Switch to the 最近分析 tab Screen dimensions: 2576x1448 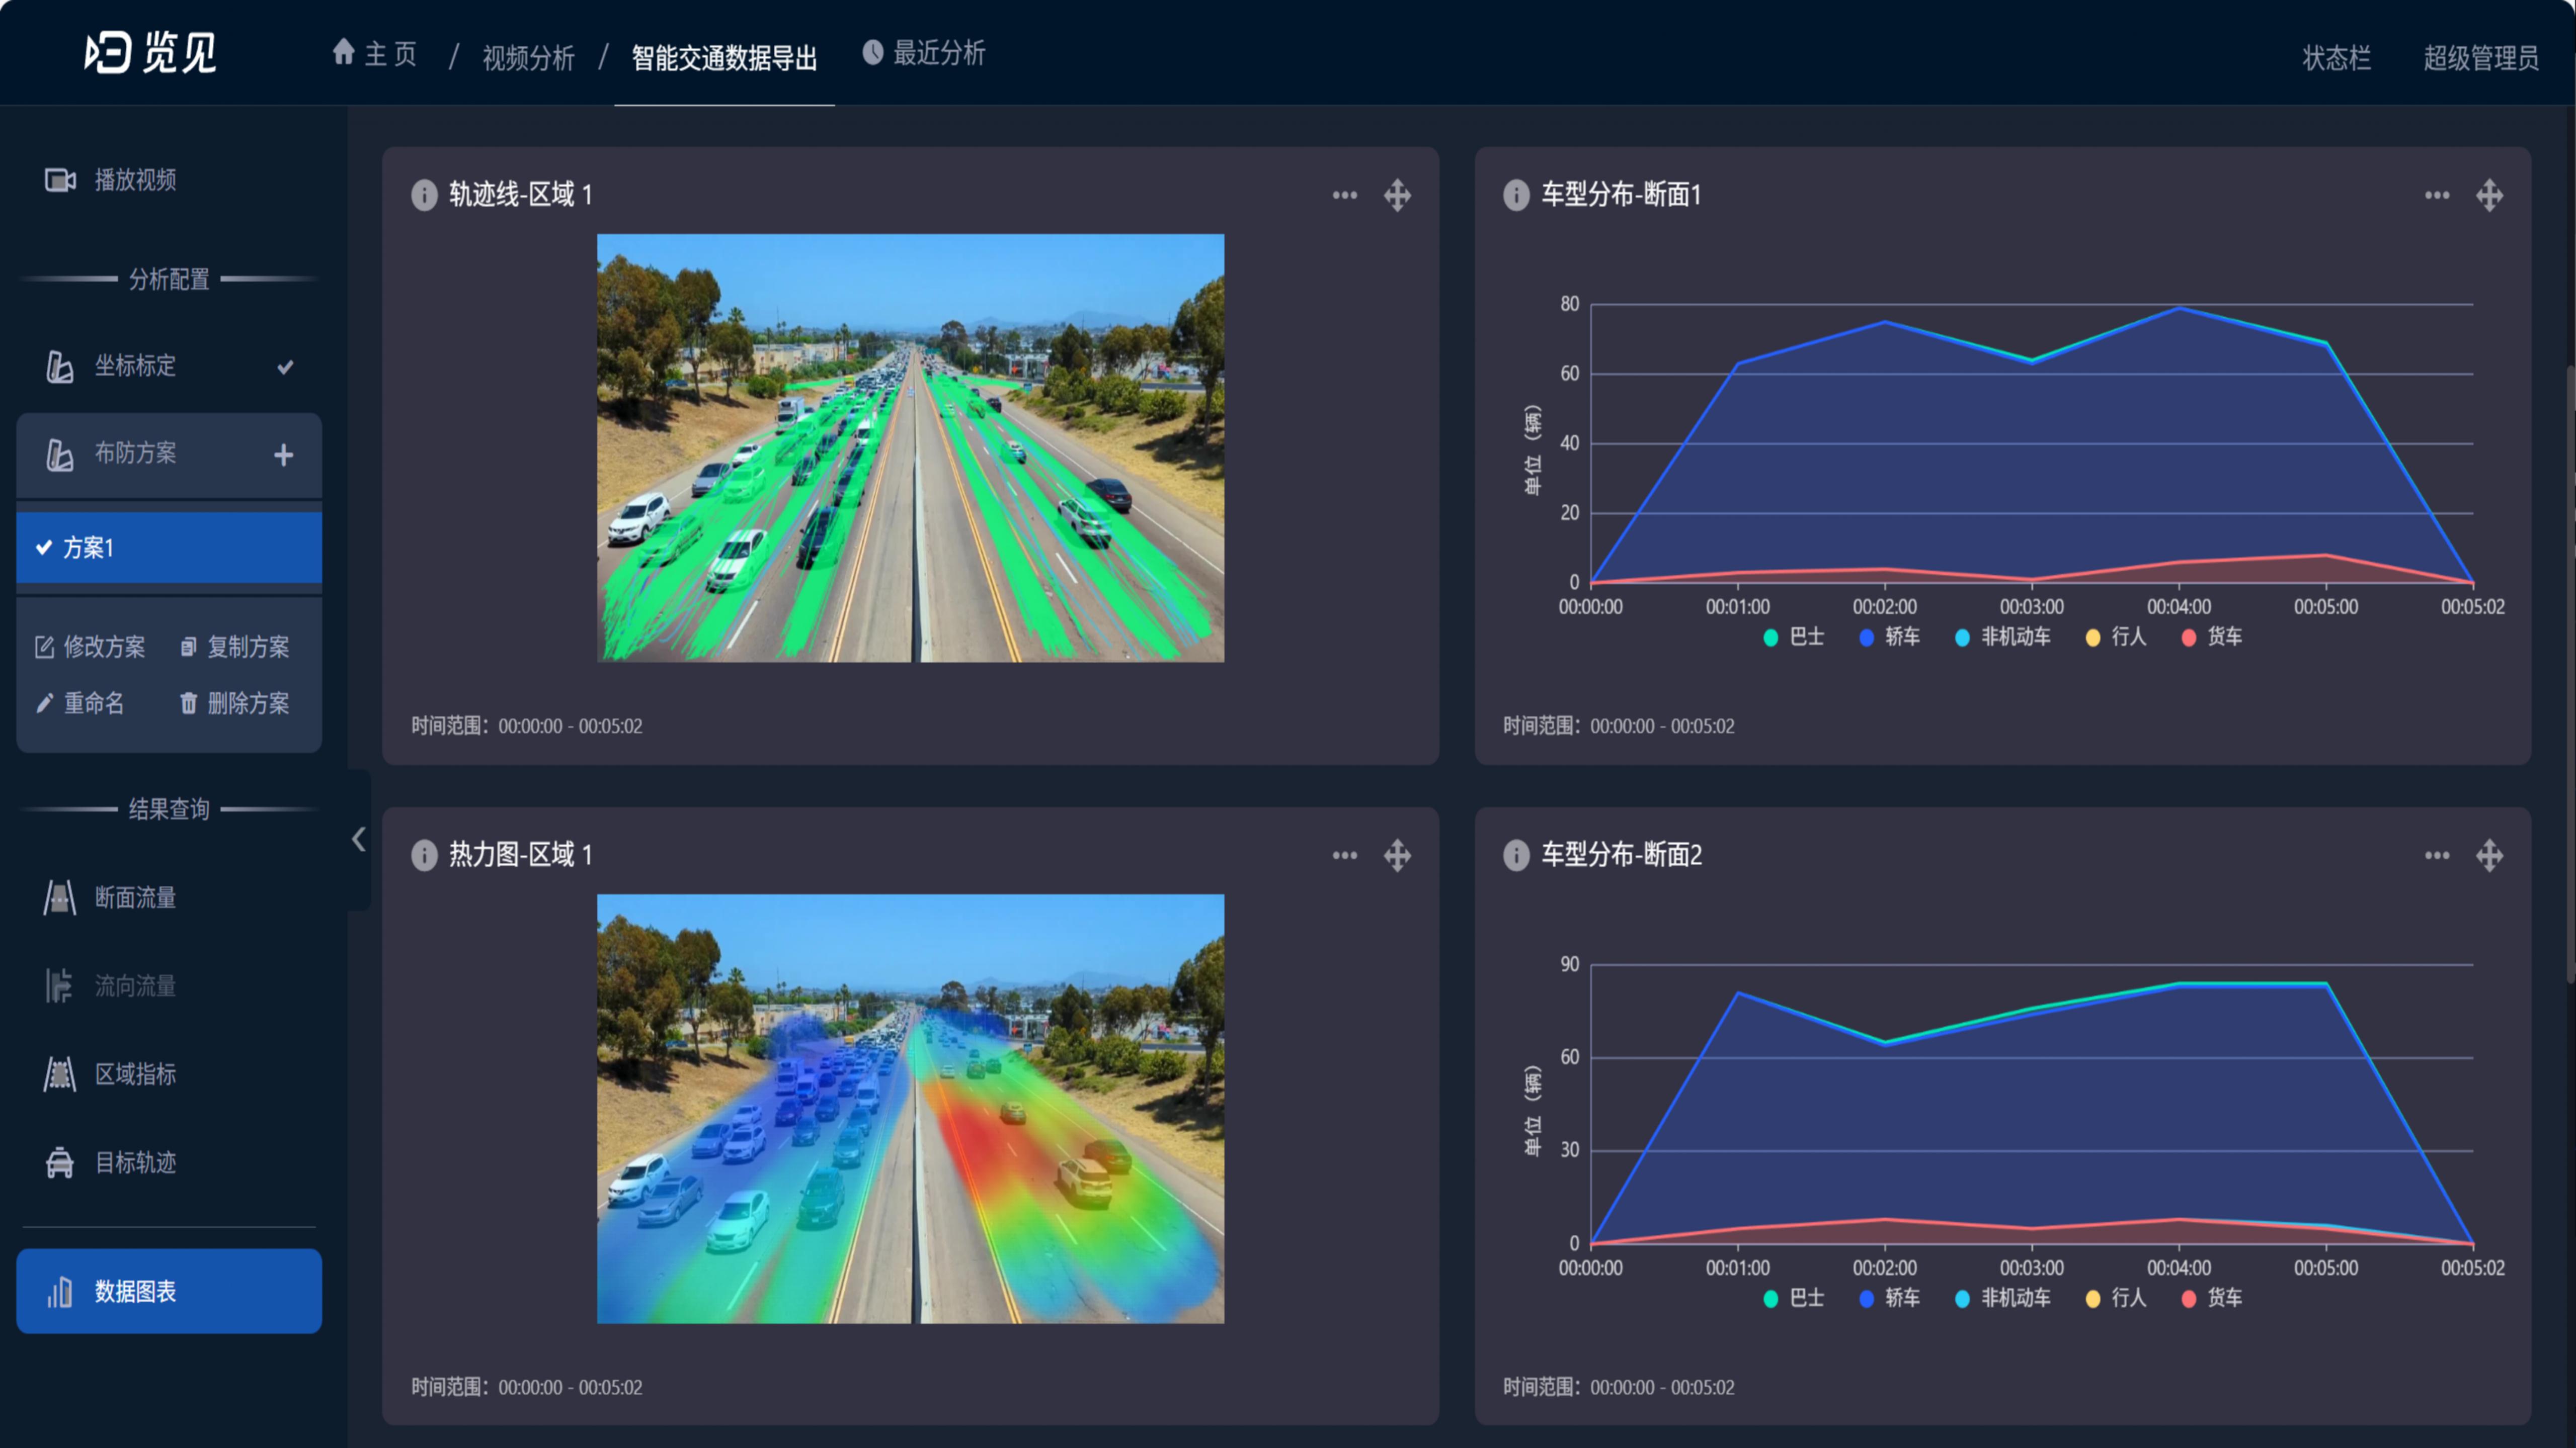click(x=924, y=53)
